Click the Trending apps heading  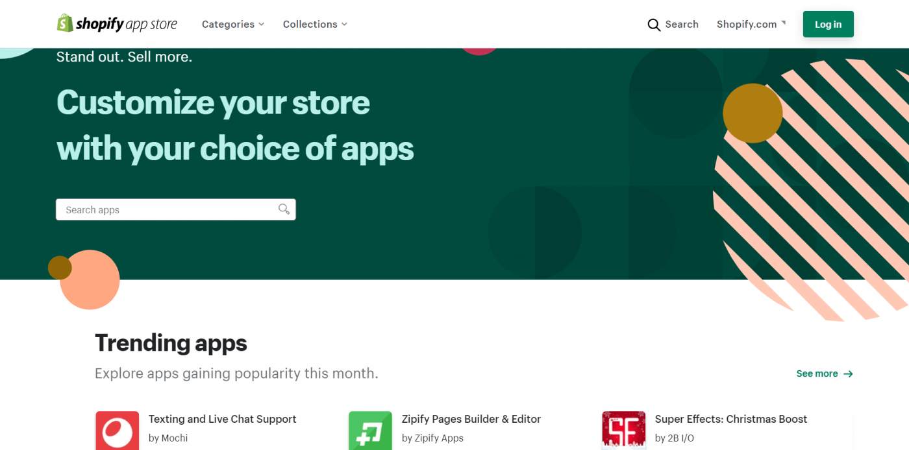171,342
